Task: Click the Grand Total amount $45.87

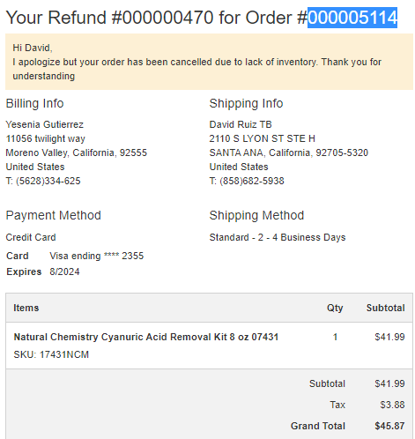Action: pyautogui.click(x=389, y=426)
